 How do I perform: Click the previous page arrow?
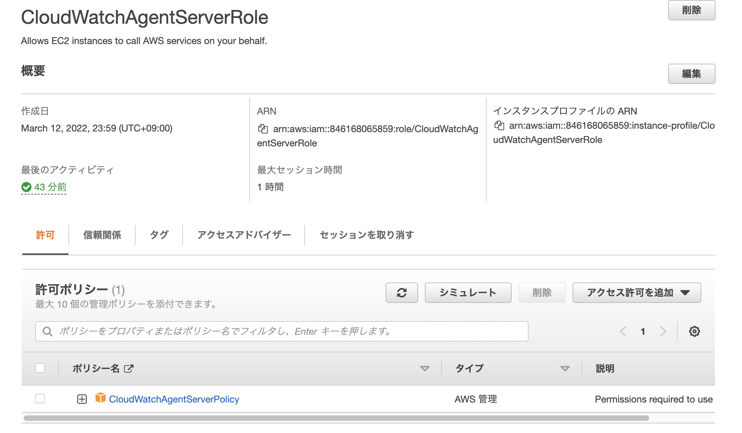[623, 331]
